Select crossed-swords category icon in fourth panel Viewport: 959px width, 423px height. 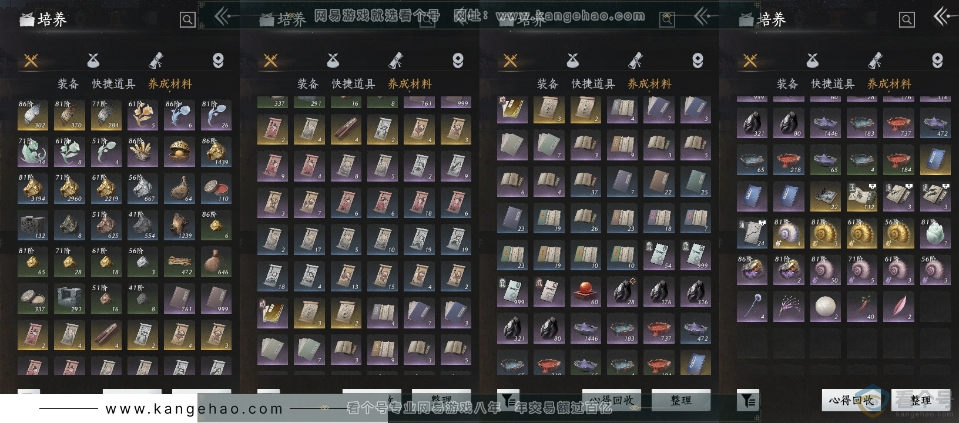pos(750,60)
